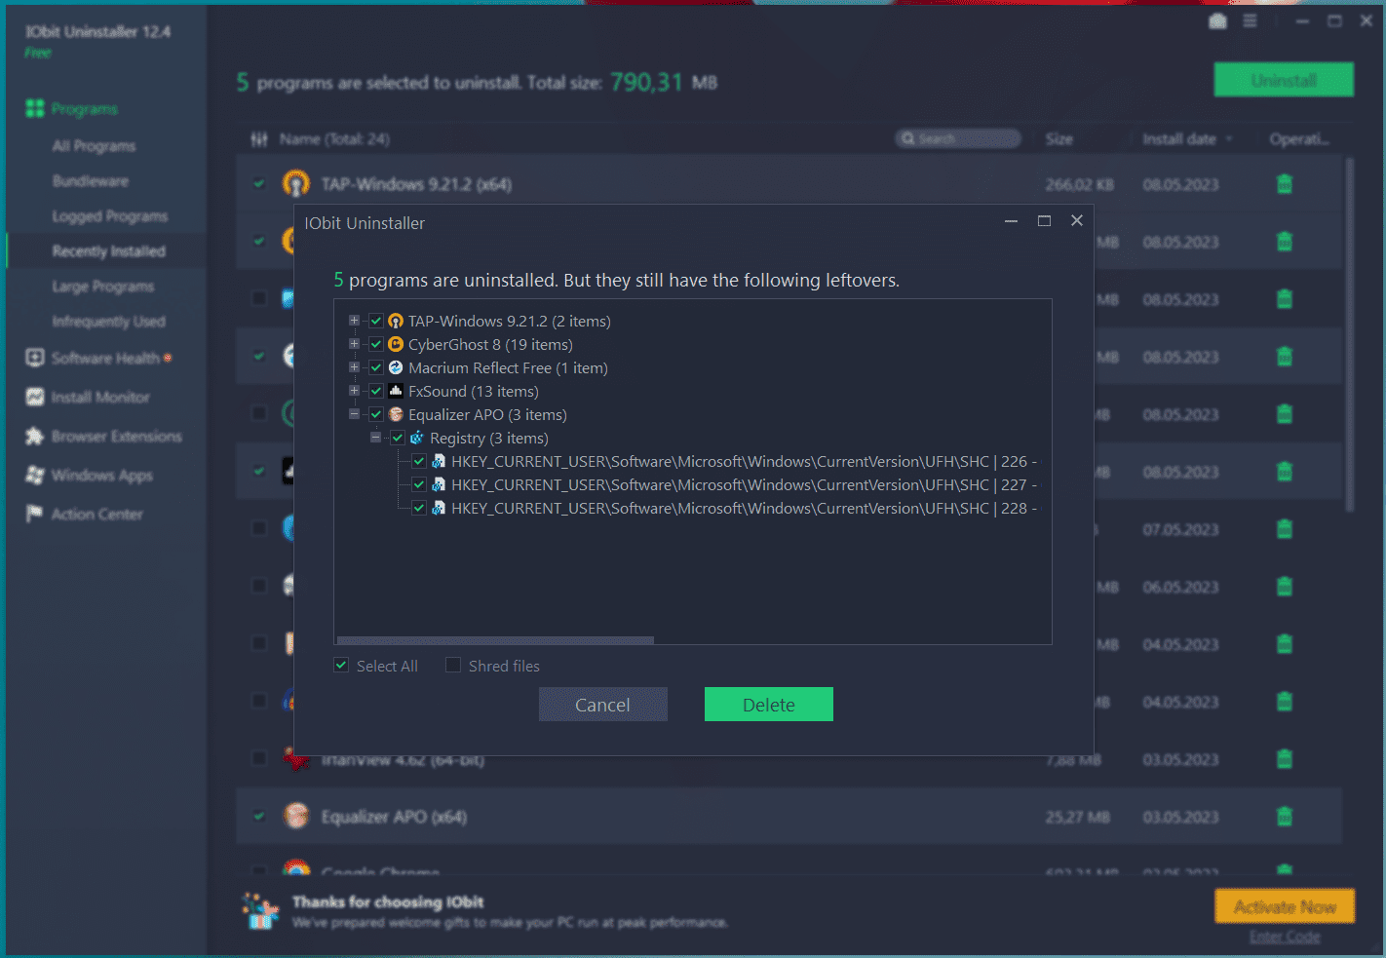Click the Browser Extensions puzzle icon
The width and height of the screenshot is (1386, 958).
click(x=35, y=436)
